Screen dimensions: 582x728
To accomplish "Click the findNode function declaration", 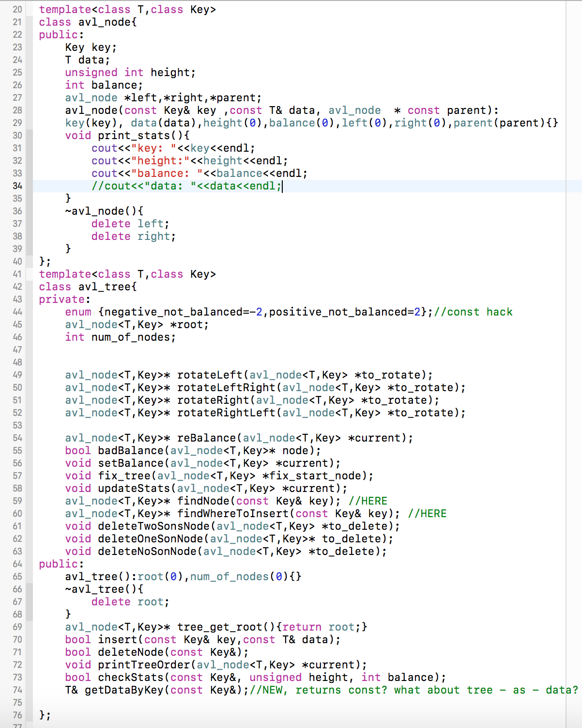I will (x=203, y=501).
